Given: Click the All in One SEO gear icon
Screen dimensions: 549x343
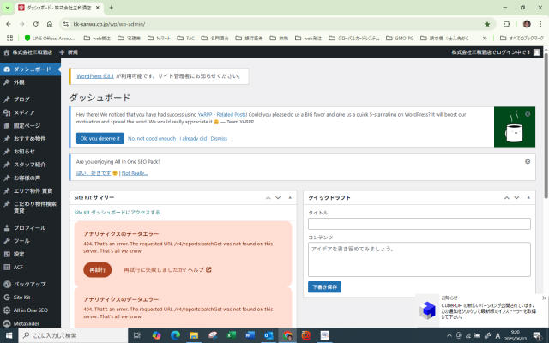Looking at the screenshot, I should pos(7,310).
